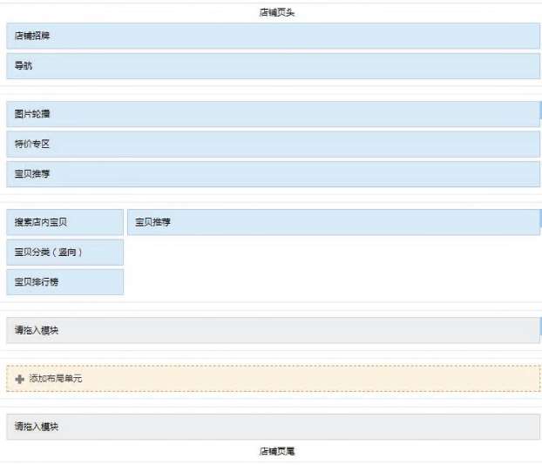The height and width of the screenshot is (465, 542).
Task: Click empty area right of 宝贝分类（竖向）
Action: [x=333, y=253]
